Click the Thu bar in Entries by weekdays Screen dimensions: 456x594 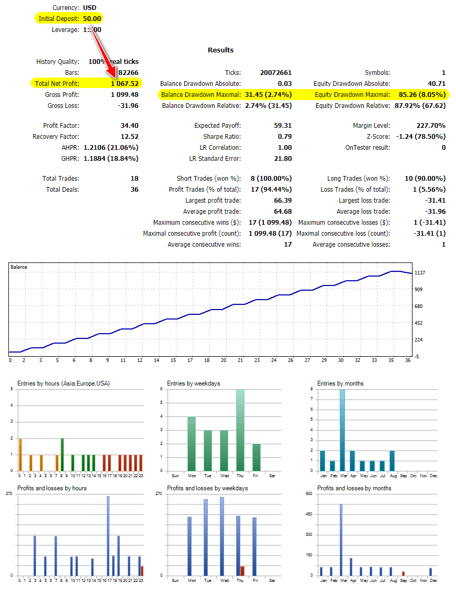click(240, 430)
